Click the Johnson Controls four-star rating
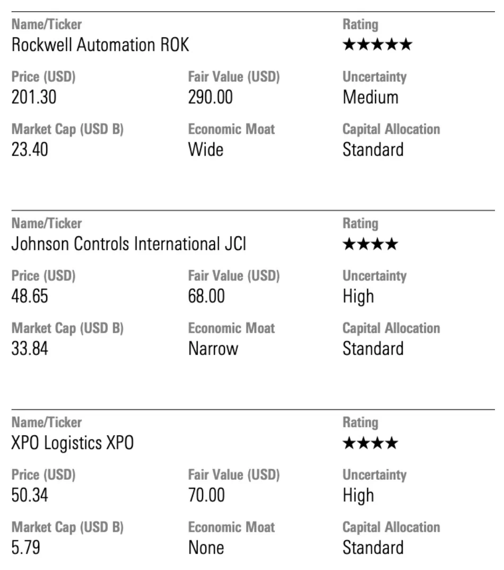This screenshot has width=504, height=570. coord(370,244)
